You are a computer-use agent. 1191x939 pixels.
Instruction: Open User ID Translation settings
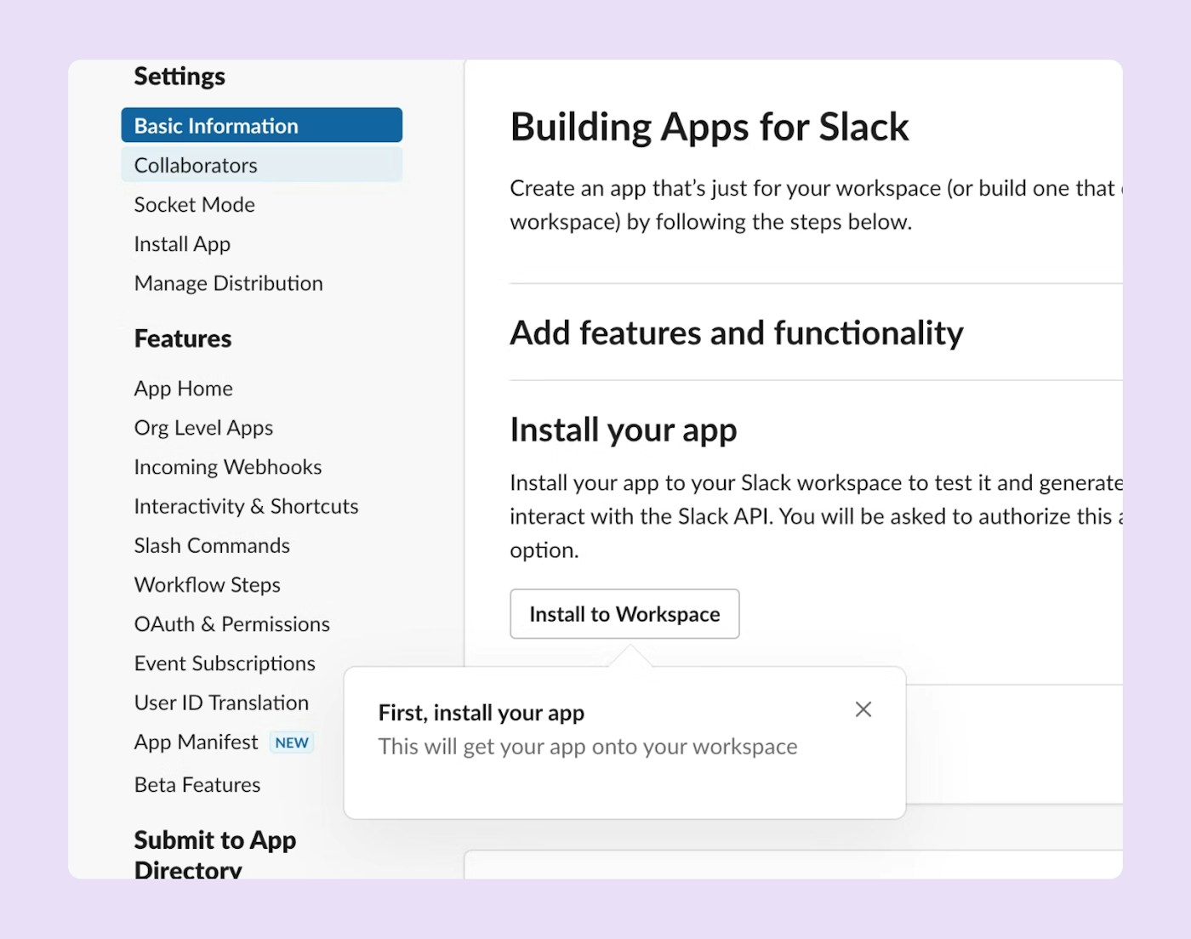[221, 703]
